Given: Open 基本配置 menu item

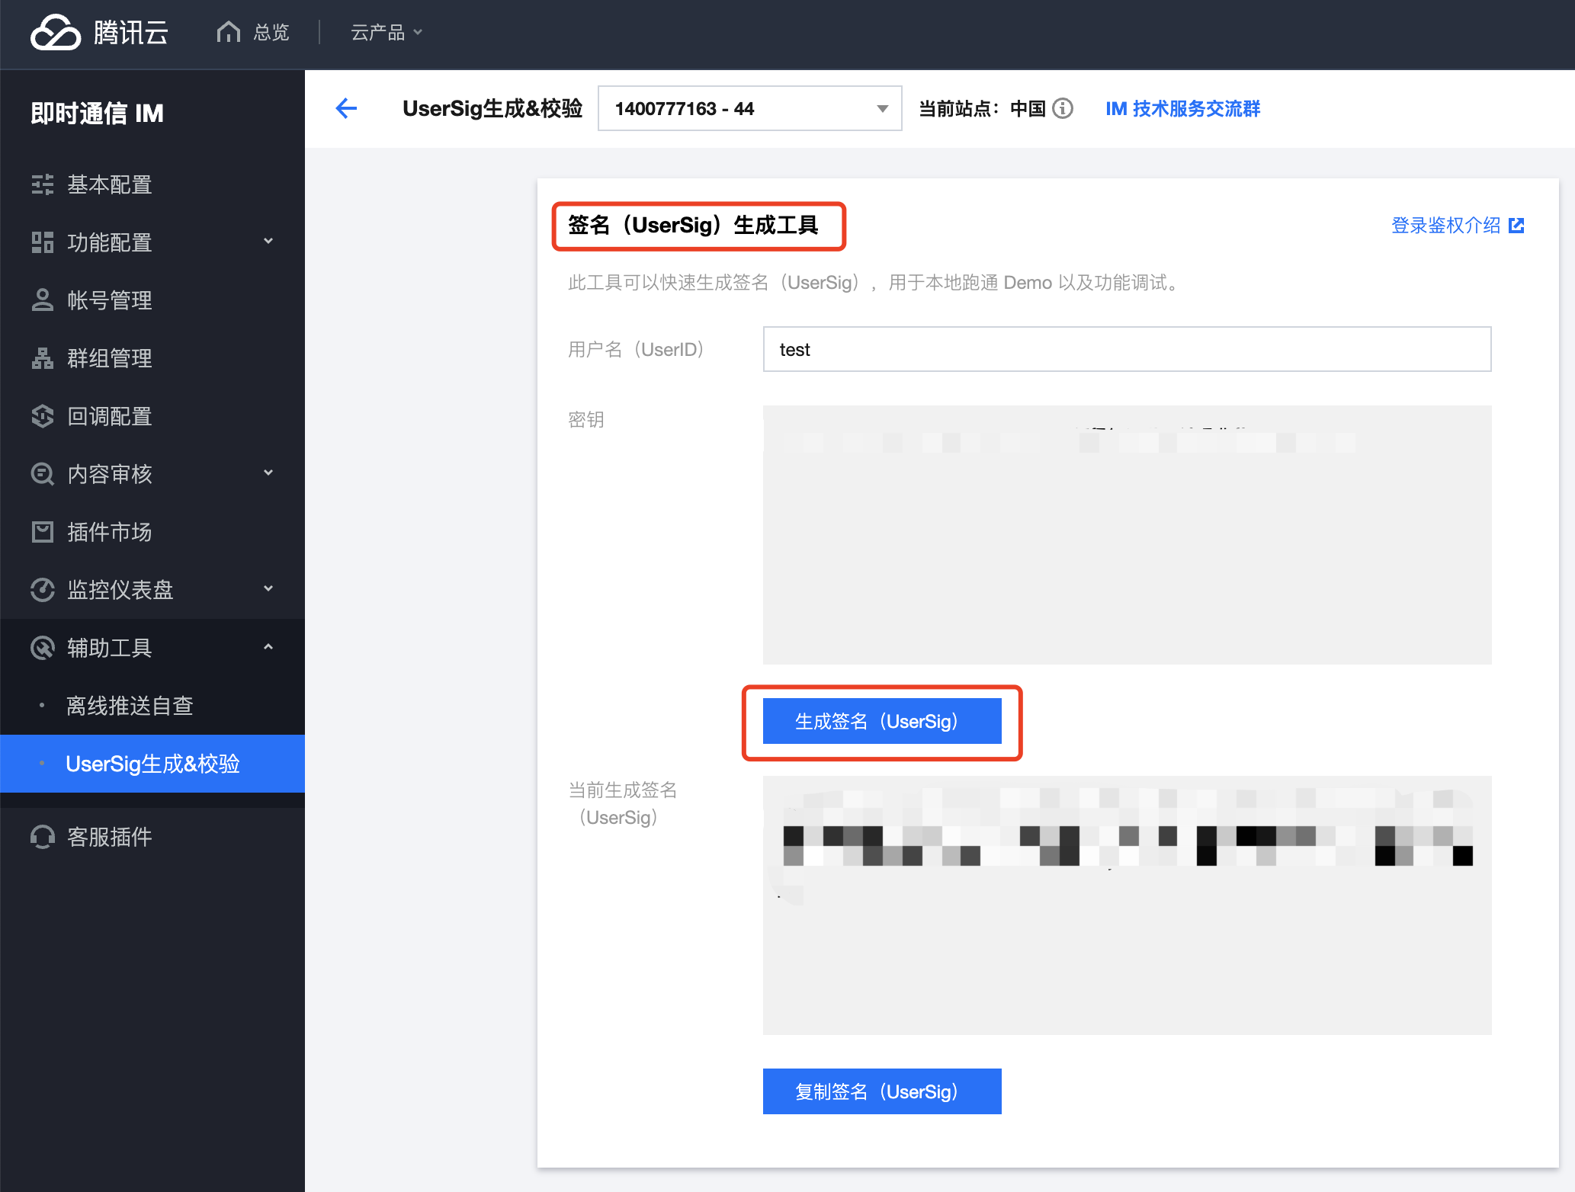Looking at the screenshot, I should (152, 184).
